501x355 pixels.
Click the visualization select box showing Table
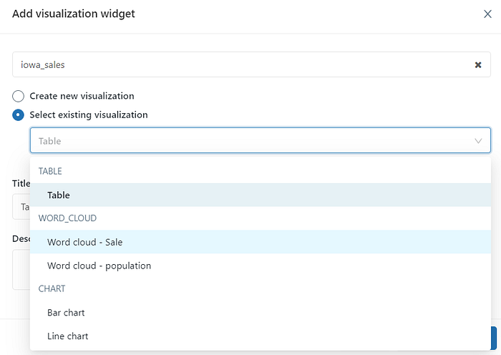(261, 140)
